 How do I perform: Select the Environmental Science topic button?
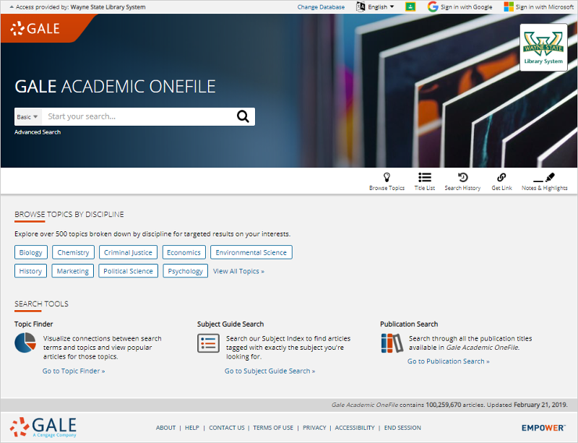pyautogui.click(x=251, y=252)
